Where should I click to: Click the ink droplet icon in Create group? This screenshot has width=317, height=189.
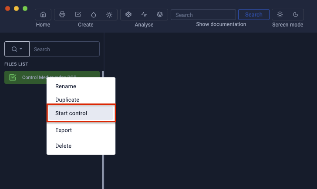coord(93,14)
